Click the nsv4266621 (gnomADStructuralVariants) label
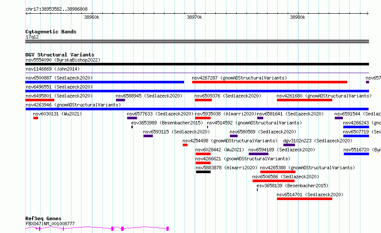 [x=243, y=159]
